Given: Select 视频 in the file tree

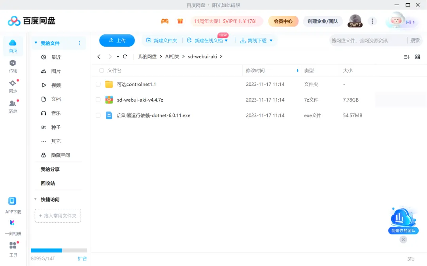Looking at the screenshot, I should (x=56, y=85).
